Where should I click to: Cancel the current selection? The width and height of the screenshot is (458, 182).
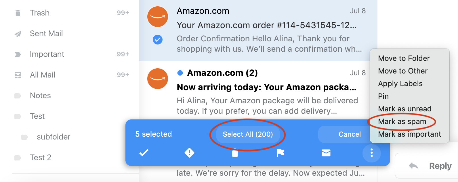pos(349,134)
